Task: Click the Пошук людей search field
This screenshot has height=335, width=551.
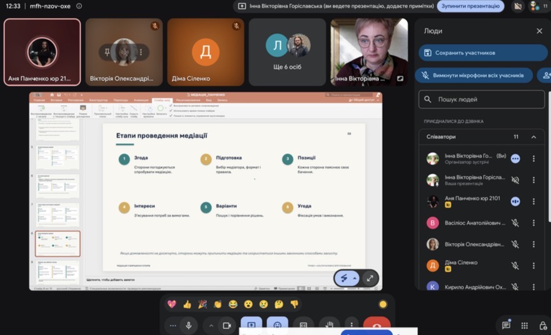Action: click(x=482, y=99)
